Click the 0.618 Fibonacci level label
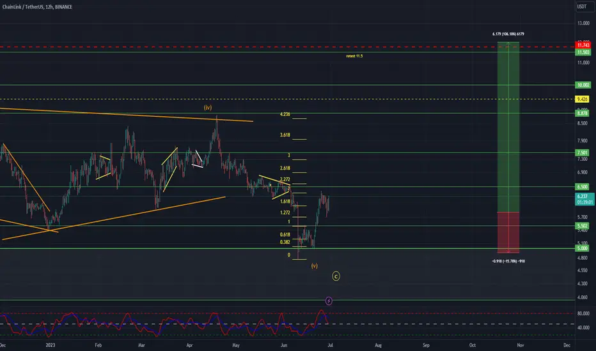This screenshot has height=351, width=596. [285, 234]
